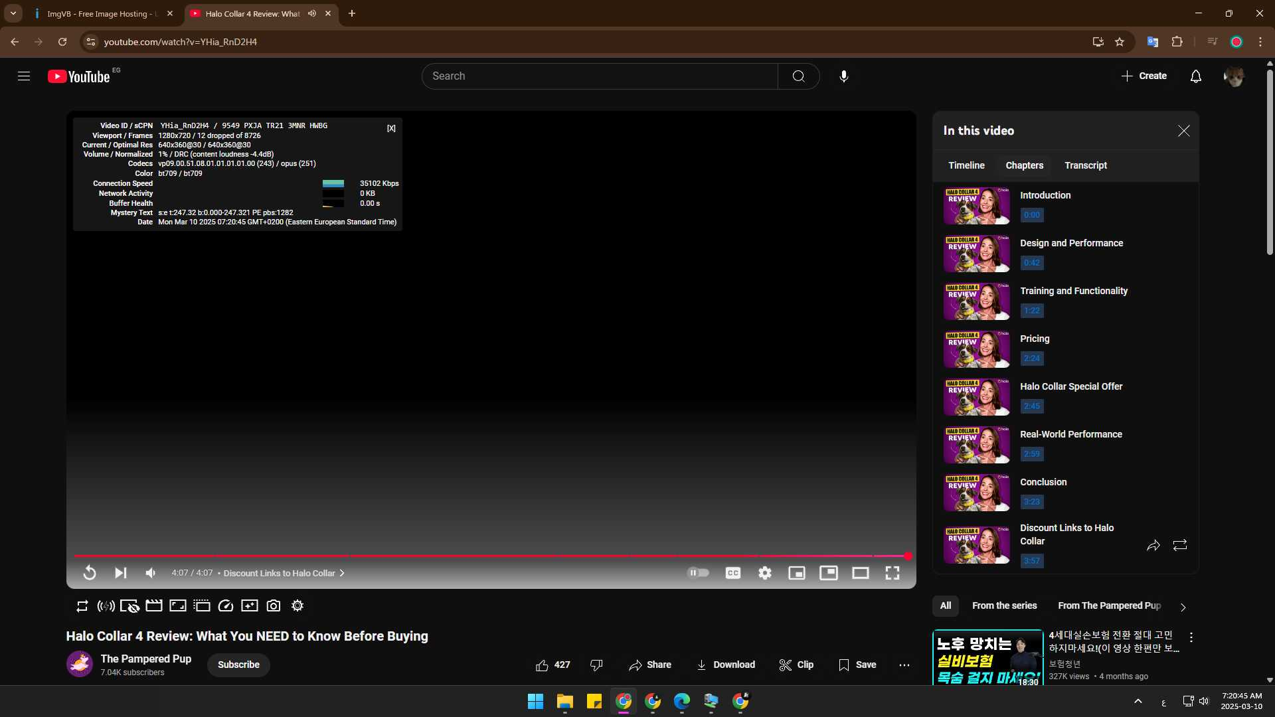Open more actions ellipsis under video

[x=904, y=665]
